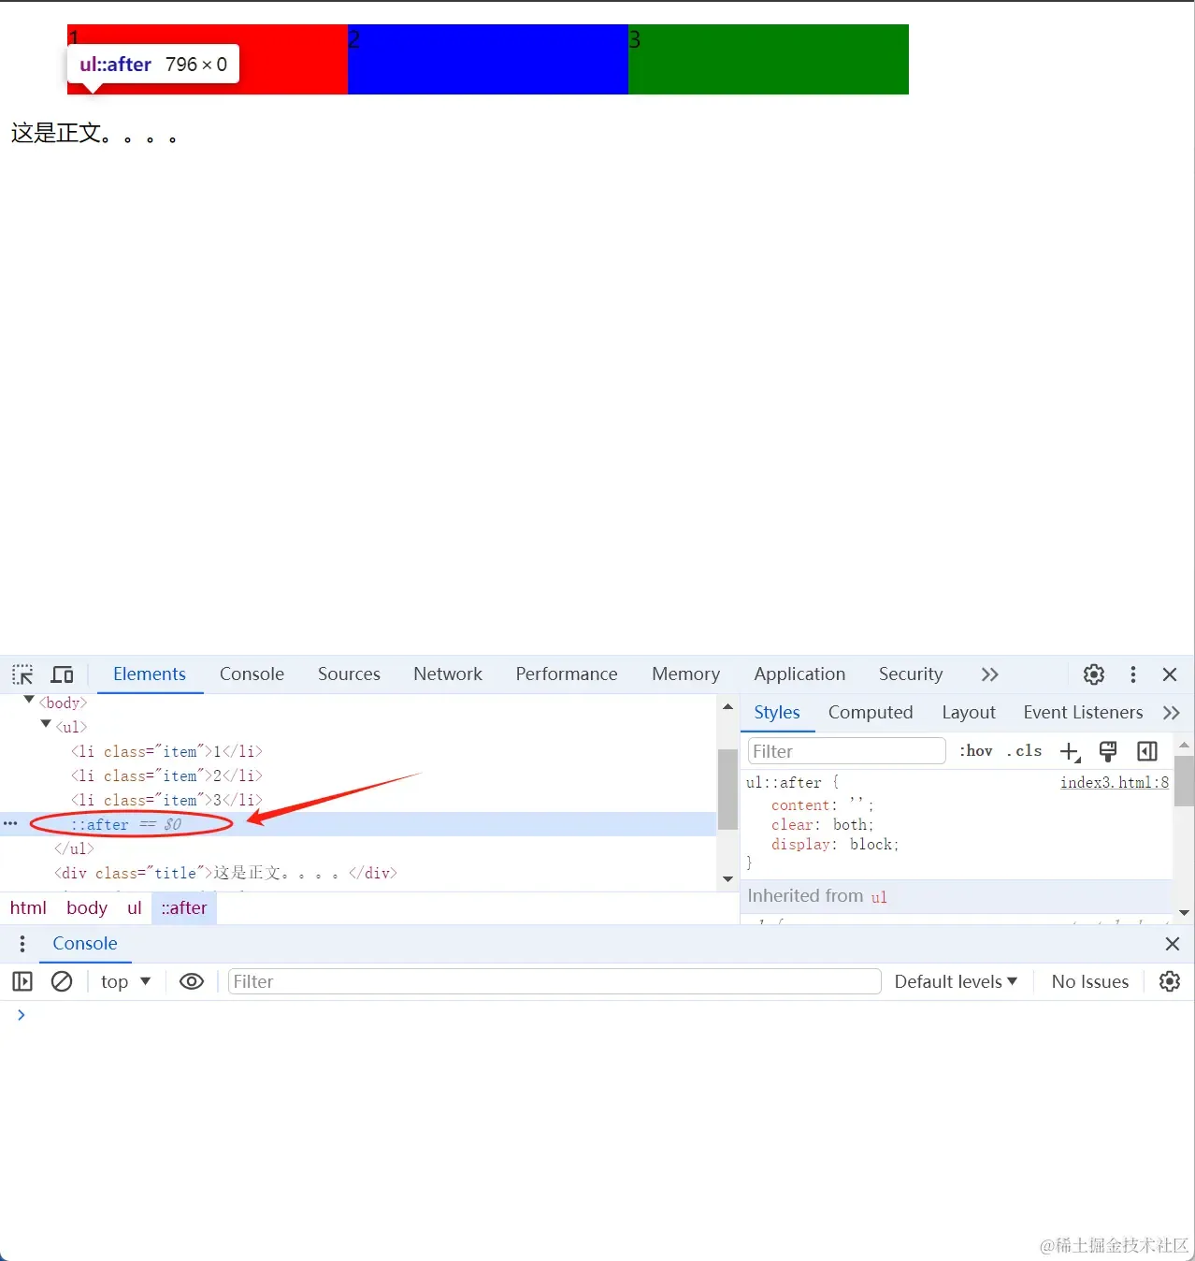
Task: Open DevTools settings gear icon
Action: [1094, 674]
